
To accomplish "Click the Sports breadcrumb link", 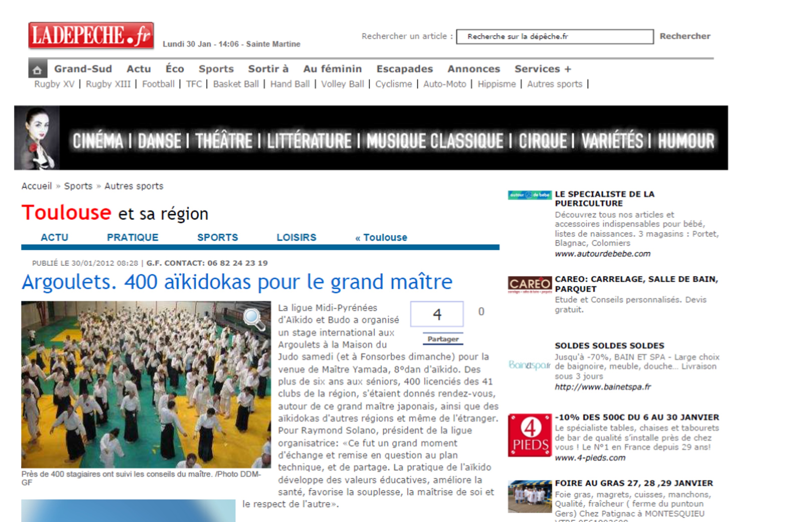I will click(78, 186).
